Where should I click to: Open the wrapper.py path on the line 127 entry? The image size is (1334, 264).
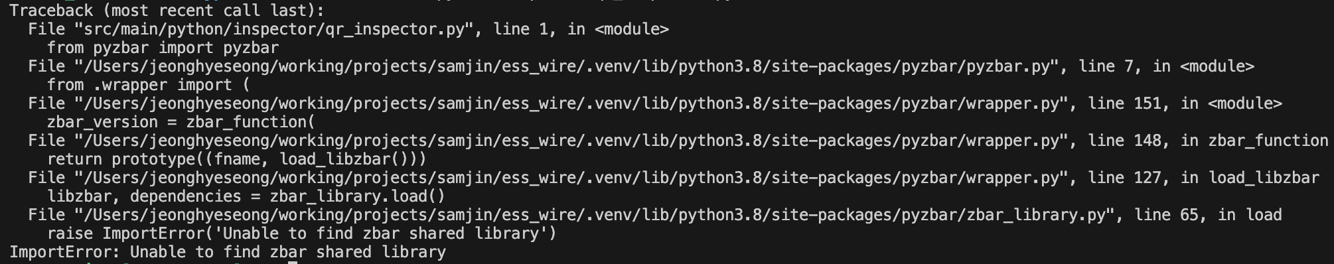pos(571,178)
